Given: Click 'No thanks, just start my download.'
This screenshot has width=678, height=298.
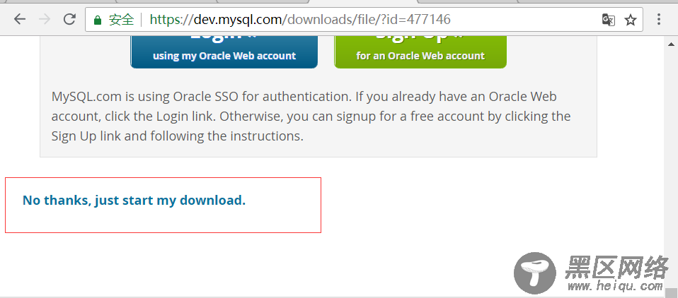Looking at the screenshot, I should pos(134,200).
